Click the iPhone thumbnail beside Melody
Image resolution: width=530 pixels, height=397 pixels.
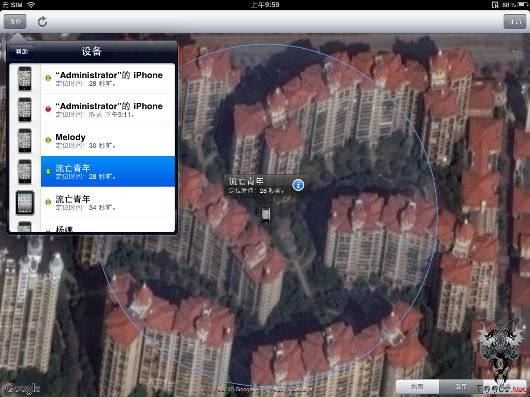click(x=25, y=141)
